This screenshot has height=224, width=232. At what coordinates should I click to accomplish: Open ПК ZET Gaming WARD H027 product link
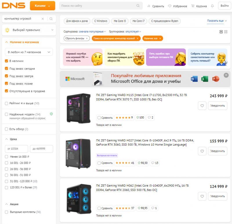[x=145, y=142]
